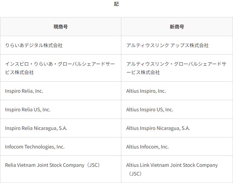Click the インスピロ・りらいあ・グローバルシェアードサ text line
Image resolution: width=233 pixels, height=183 pixels.
pyautogui.click(x=60, y=64)
